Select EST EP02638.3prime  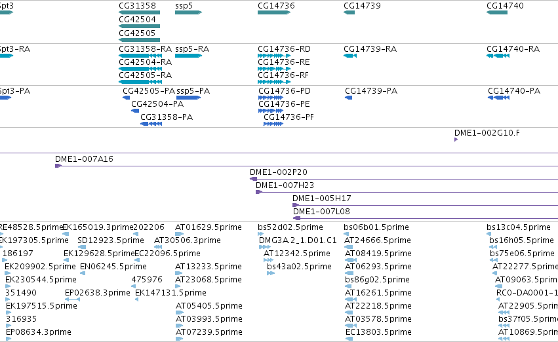point(98,294)
